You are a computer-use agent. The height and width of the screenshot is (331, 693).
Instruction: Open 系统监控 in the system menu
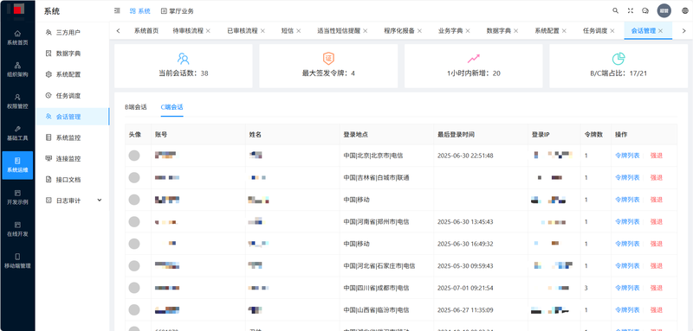click(x=73, y=138)
